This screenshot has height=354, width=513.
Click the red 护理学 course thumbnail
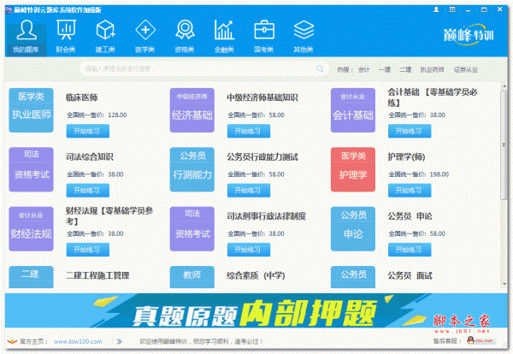[x=353, y=169]
